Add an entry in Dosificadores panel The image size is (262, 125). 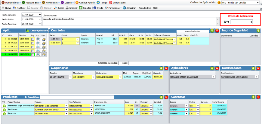click(x=253, y=68)
